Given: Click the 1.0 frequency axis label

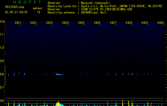Looking at the screenshot, I should [x=2, y=48].
